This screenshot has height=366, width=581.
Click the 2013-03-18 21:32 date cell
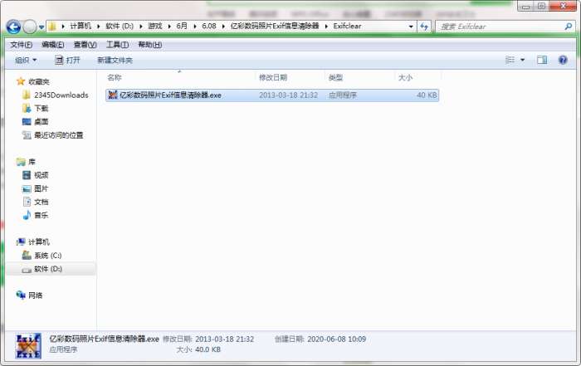point(288,95)
